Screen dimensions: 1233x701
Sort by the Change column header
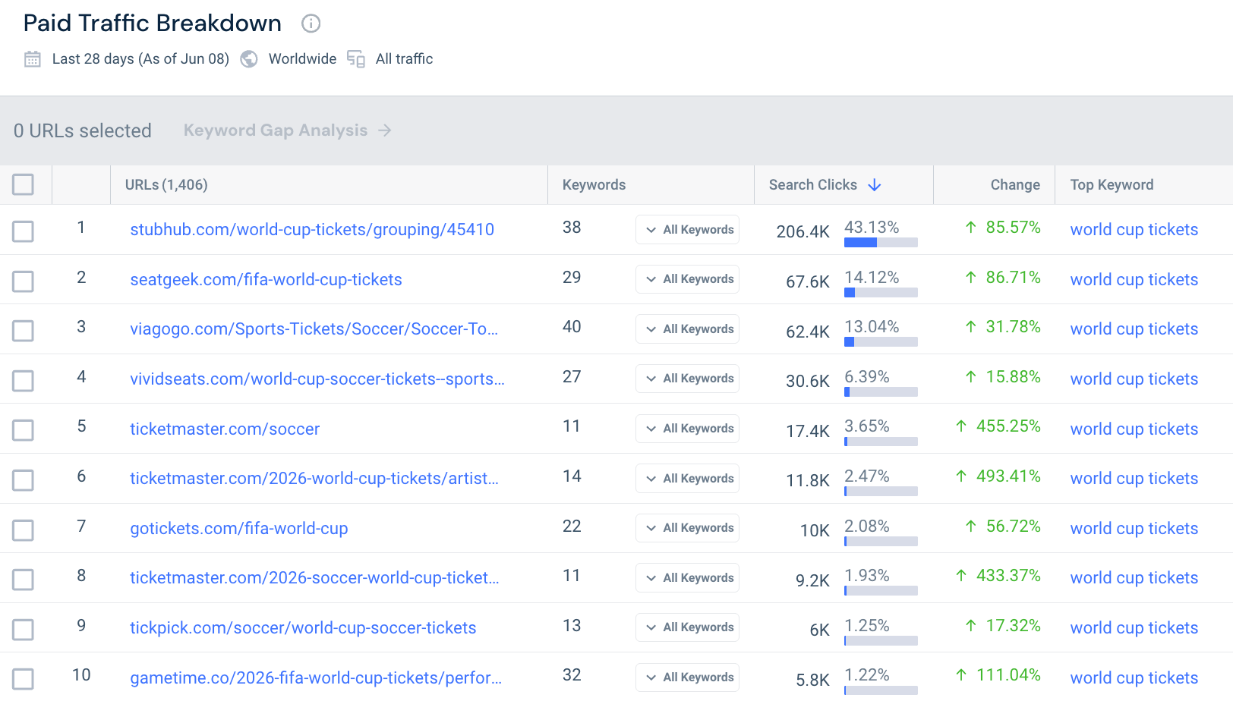click(1015, 185)
